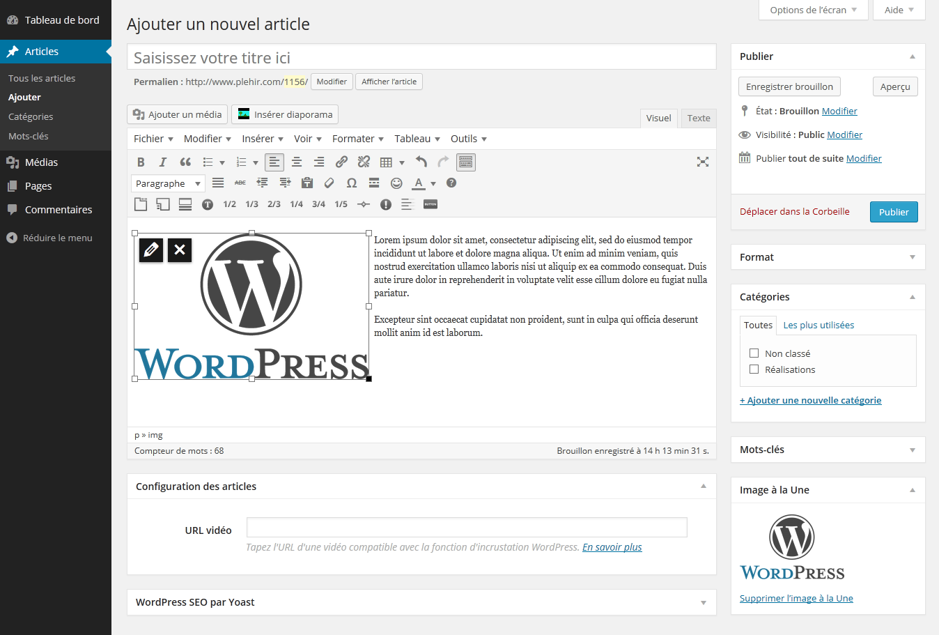The image size is (939, 635).
Task: Click the paste as text icon
Action: pyautogui.click(x=307, y=183)
